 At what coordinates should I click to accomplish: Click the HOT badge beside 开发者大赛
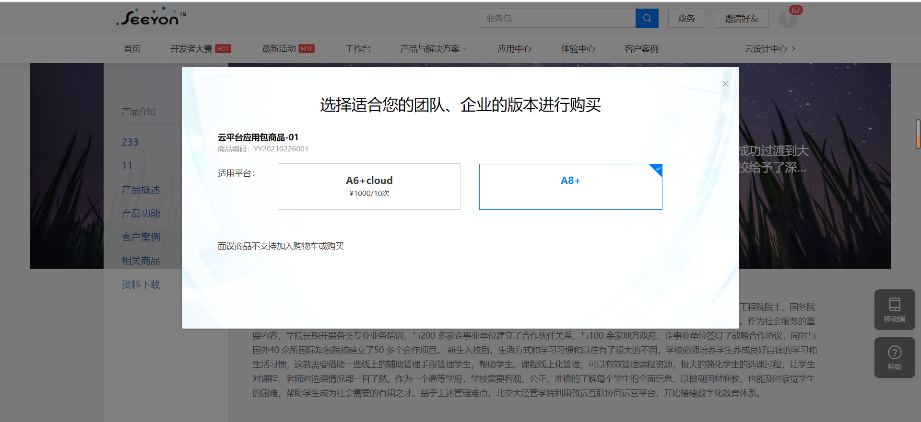pos(223,49)
